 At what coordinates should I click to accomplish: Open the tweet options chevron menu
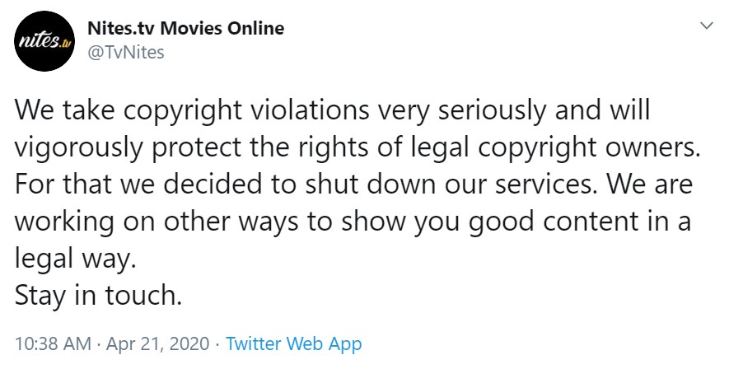click(706, 26)
